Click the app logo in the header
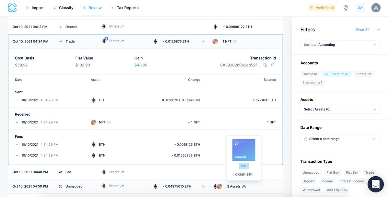The height and width of the screenshot is (197, 389). pos(12,8)
